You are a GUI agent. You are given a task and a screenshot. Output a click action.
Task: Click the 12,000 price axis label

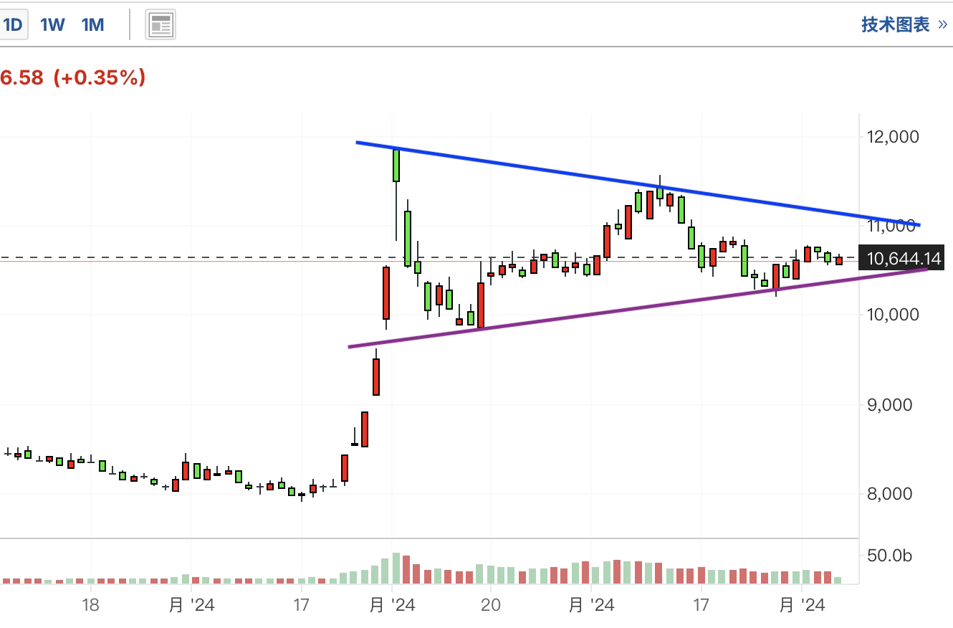(893, 136)
